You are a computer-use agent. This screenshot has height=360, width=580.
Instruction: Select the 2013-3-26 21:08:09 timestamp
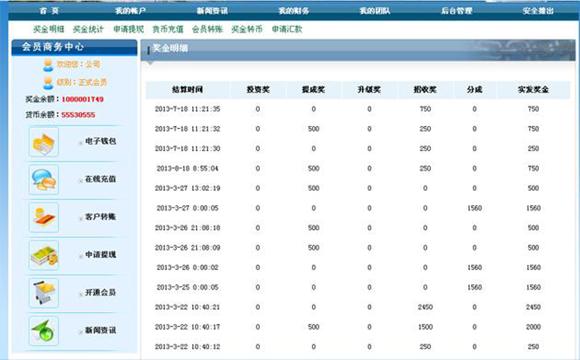click(187, 248)
